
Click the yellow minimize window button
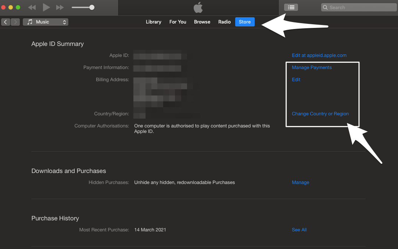11,7
